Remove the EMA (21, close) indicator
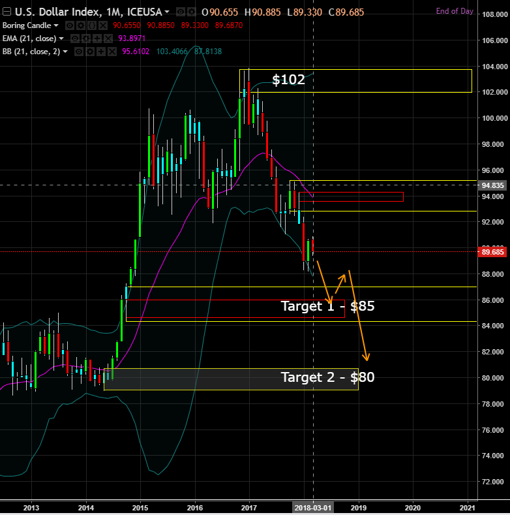Image resolution: width=510 pixels, height=515 pixels. [x=108, y=39]
